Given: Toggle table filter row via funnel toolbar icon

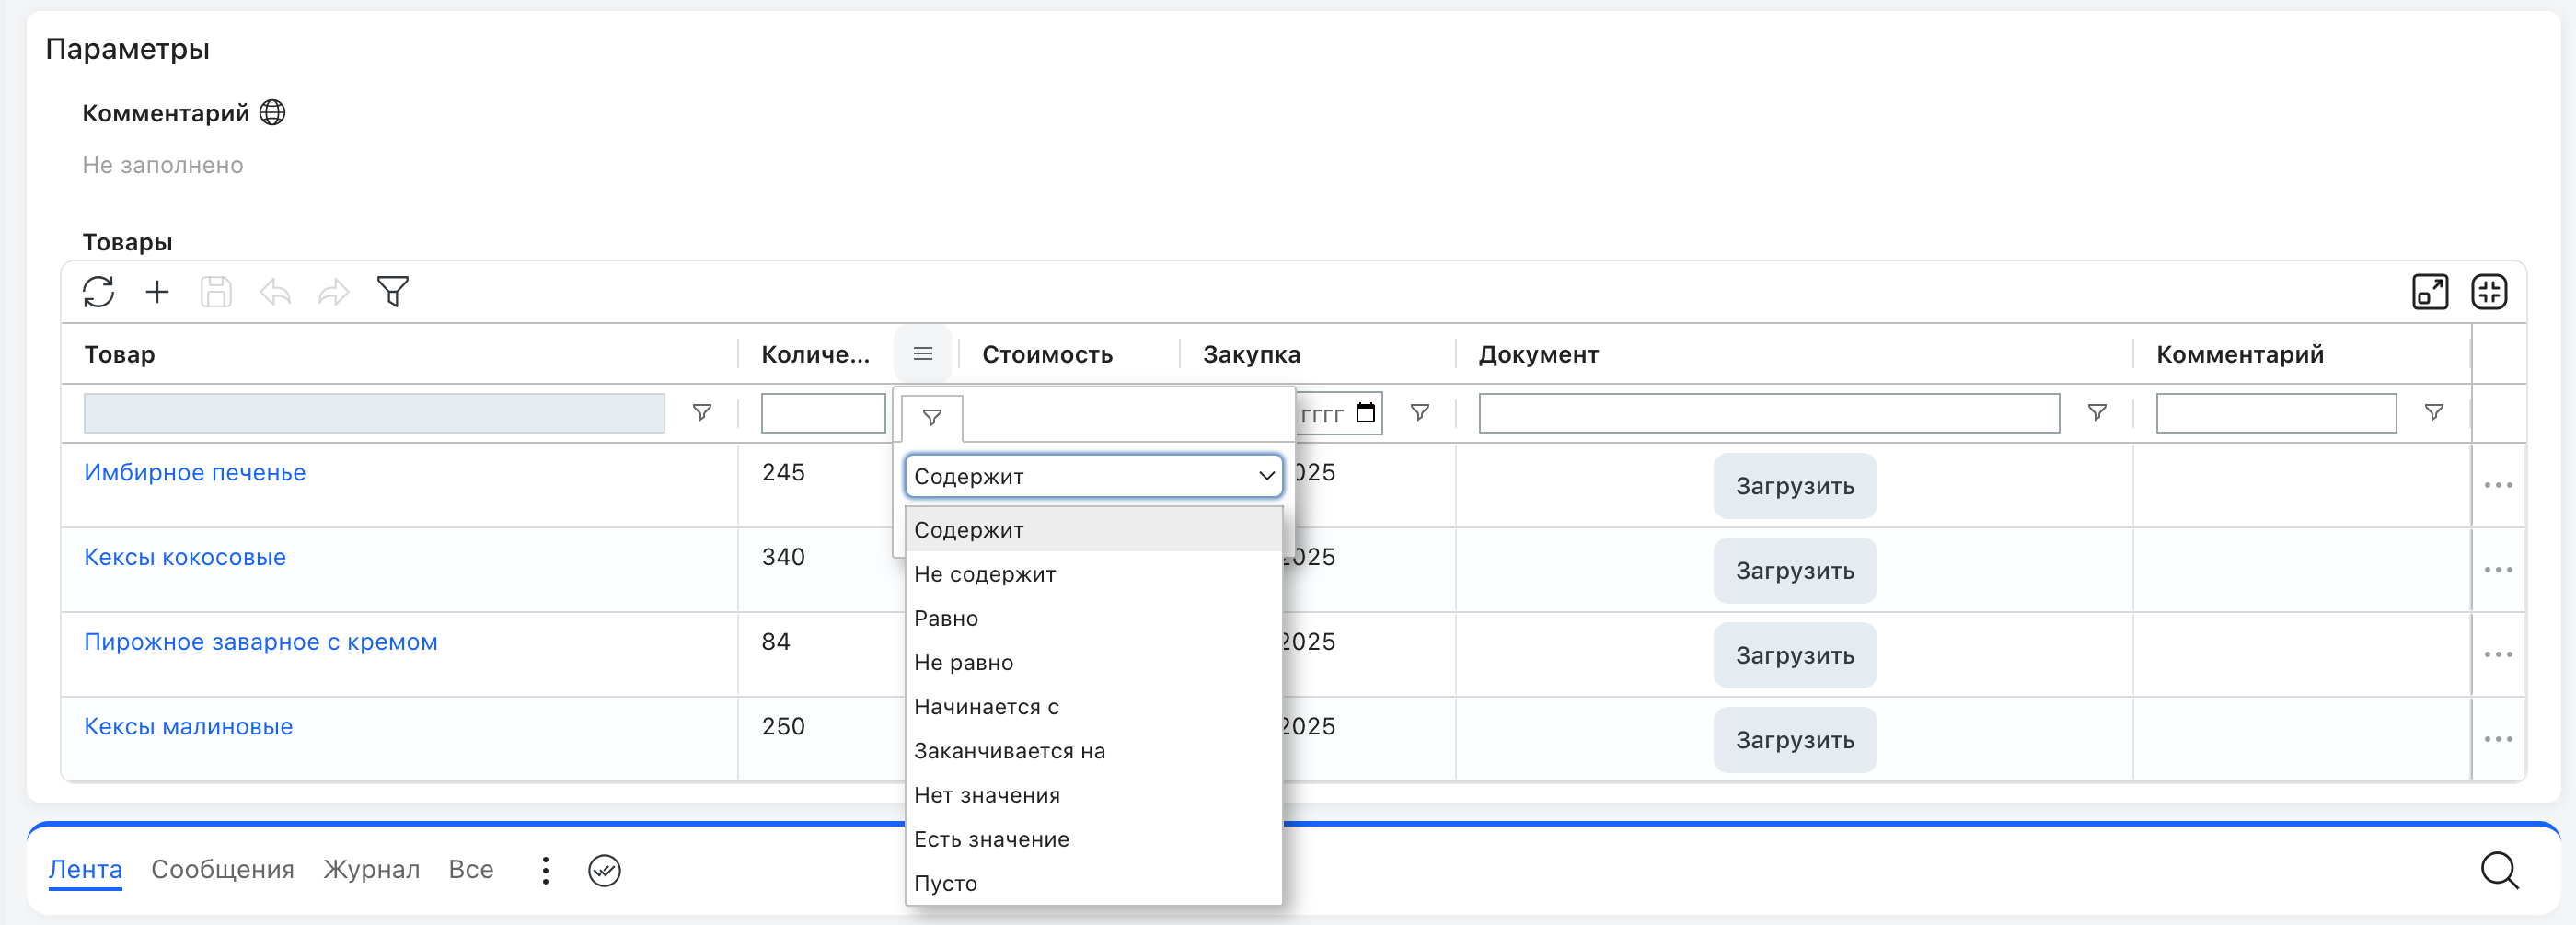Looking at the screenshot, I should (x=393, y=292).
